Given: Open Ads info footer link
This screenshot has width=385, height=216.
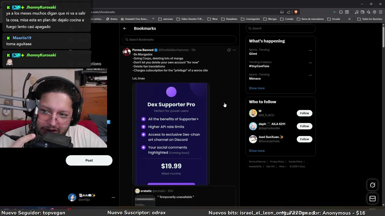Looking at the screenshot, I should pos(270,166).
